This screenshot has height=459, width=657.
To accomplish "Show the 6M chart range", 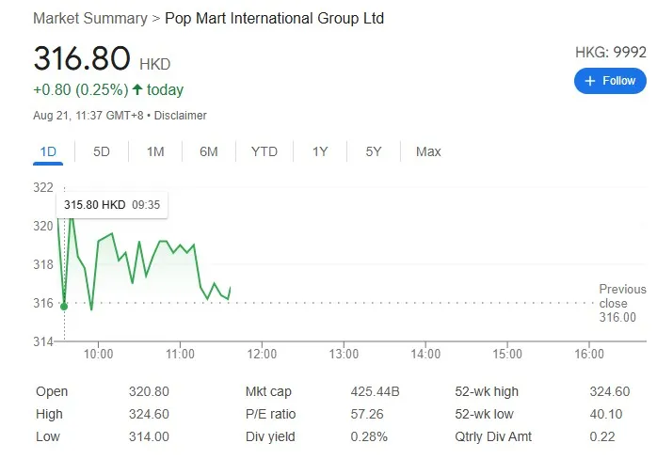I will pyautogui.click(x=209, y=151).
